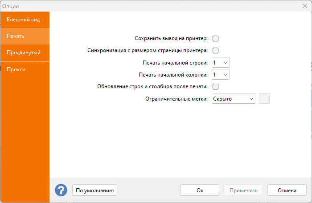Open the Продвинутый settings tab

24,53
